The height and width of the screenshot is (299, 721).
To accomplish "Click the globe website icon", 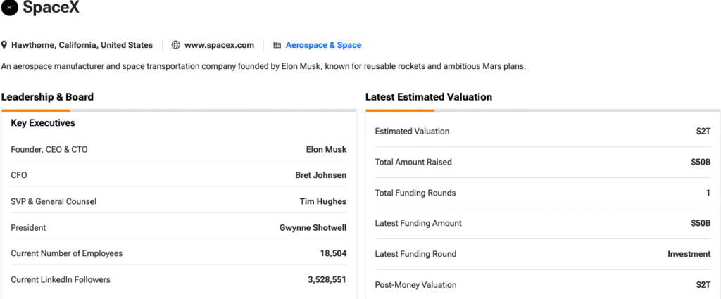I will point(176,45).
